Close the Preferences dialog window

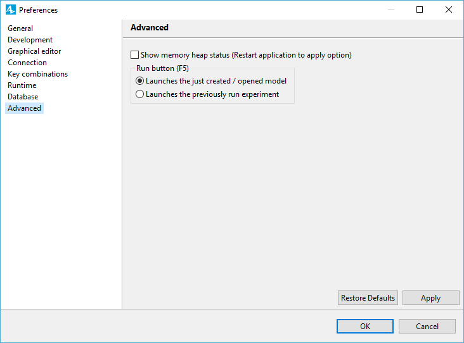449,9
